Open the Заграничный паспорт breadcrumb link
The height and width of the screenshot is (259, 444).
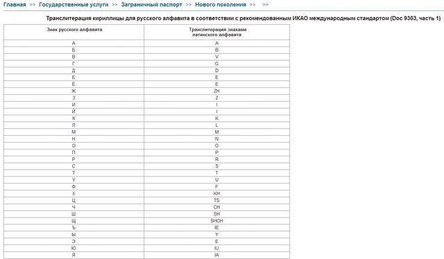tap(152, 5)
